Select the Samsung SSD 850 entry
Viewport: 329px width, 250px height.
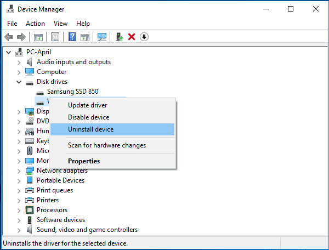[72, 92]
